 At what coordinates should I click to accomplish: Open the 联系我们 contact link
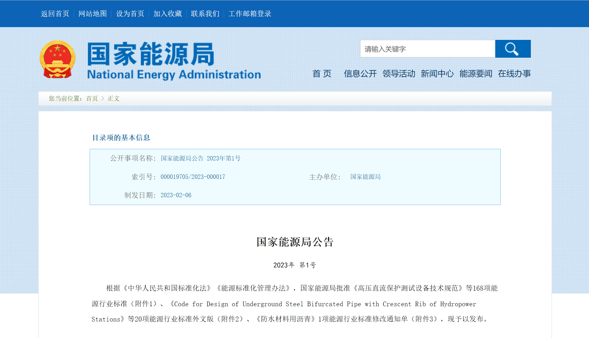click(x=205, y=14)
